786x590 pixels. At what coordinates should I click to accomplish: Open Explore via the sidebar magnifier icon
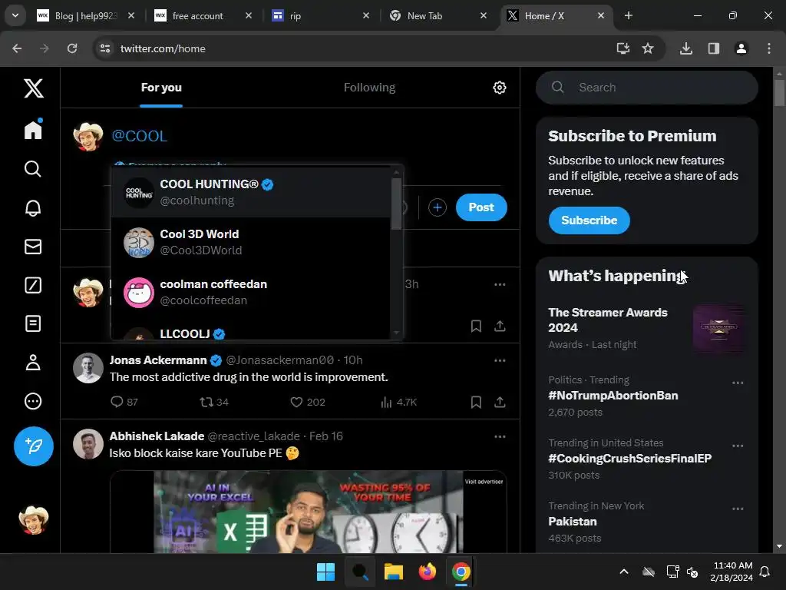point(33,169)
